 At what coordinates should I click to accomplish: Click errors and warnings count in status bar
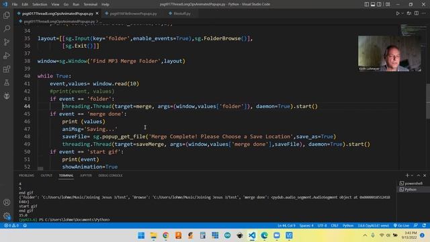11,226
